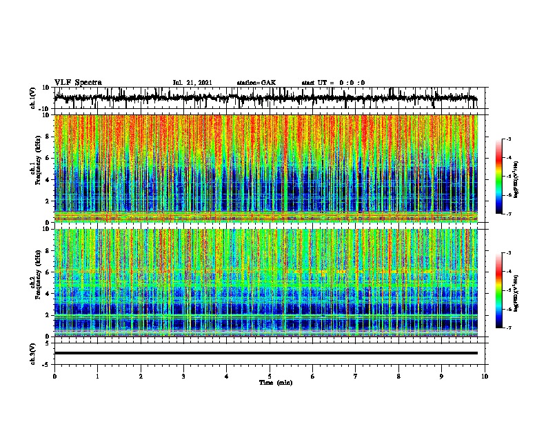
Task: Click the time axis tick label "8"
Action: pos(398,376)
